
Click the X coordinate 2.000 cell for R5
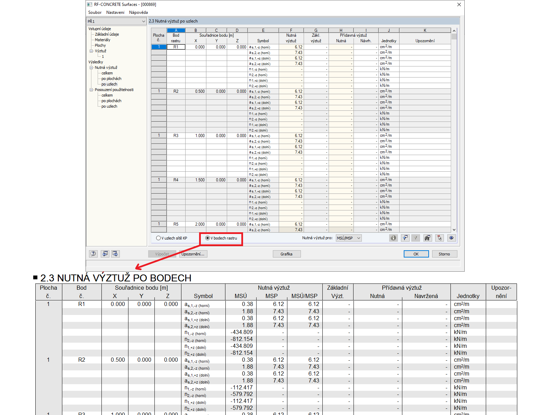196,224
